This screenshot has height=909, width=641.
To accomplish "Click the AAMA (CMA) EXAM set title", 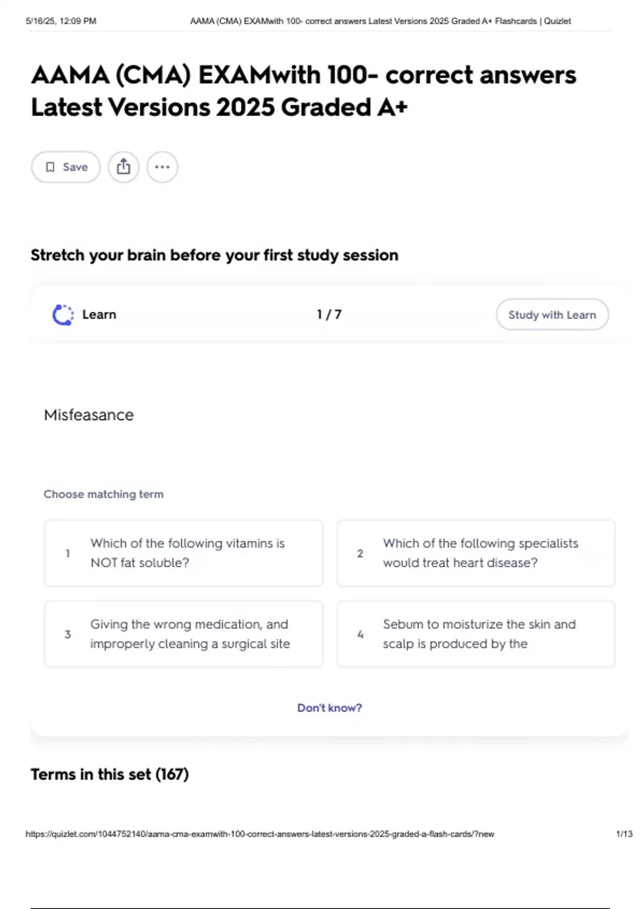I will [x=303, y=91].
